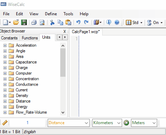Click the ruler unit converter icon

[x=5, y=122]
